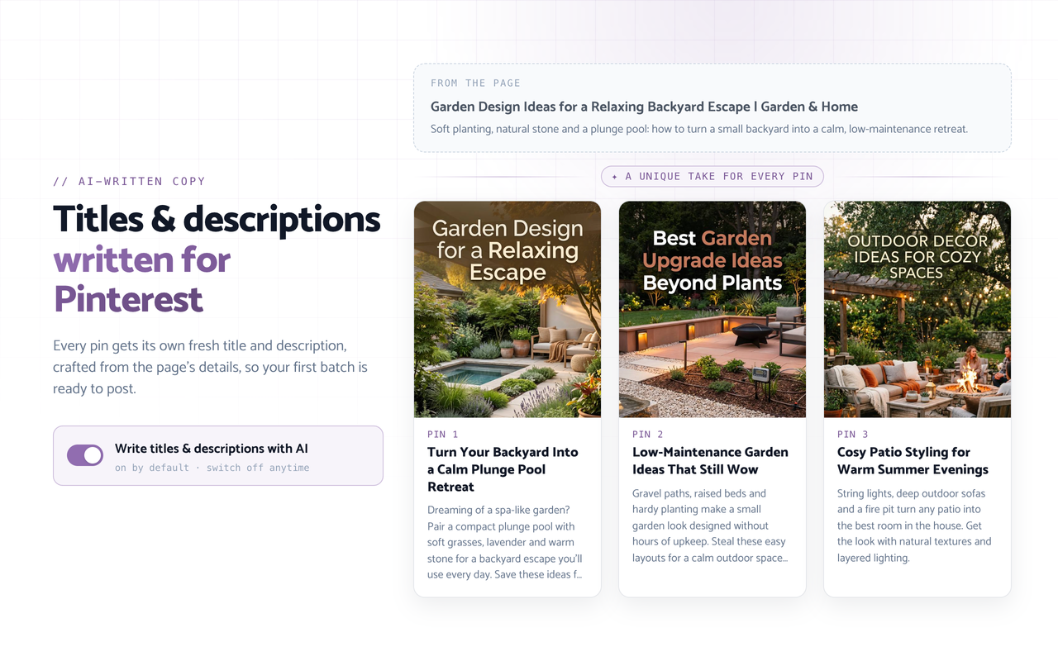Select the title Low-Maintenance Garden Ideas That Still Wow

(710, 461)
